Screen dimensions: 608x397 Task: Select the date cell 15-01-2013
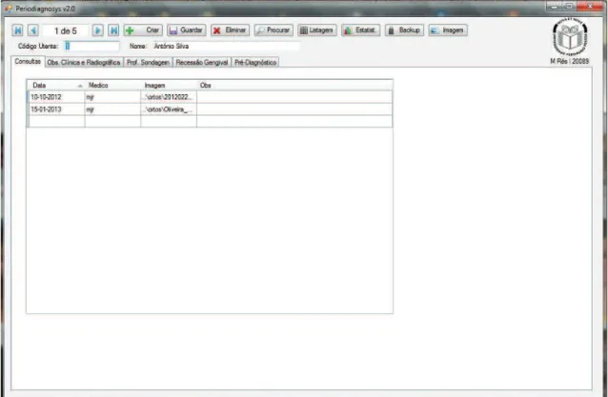coord(56,109)
